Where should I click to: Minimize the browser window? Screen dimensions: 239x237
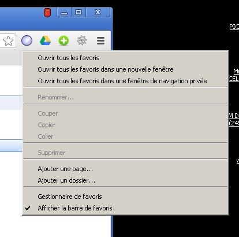[x=64, y=13]
